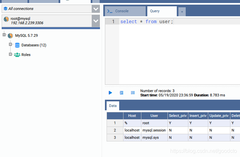Click the Update_priv column header
Viewport: 240px width, 157px height.
[x=219, y=116]
